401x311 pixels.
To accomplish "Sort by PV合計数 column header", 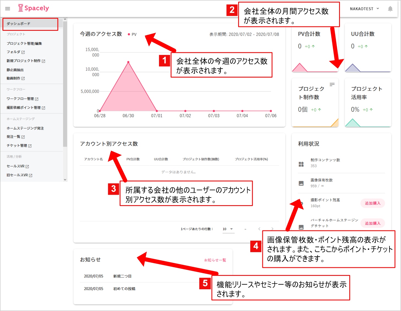I will (x=133, y=159).
